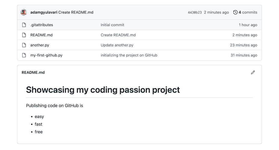View the 'Update another.py' commit
Image resolution: width=279 pixels, height=150 pixels.
(x=117, y=45)
